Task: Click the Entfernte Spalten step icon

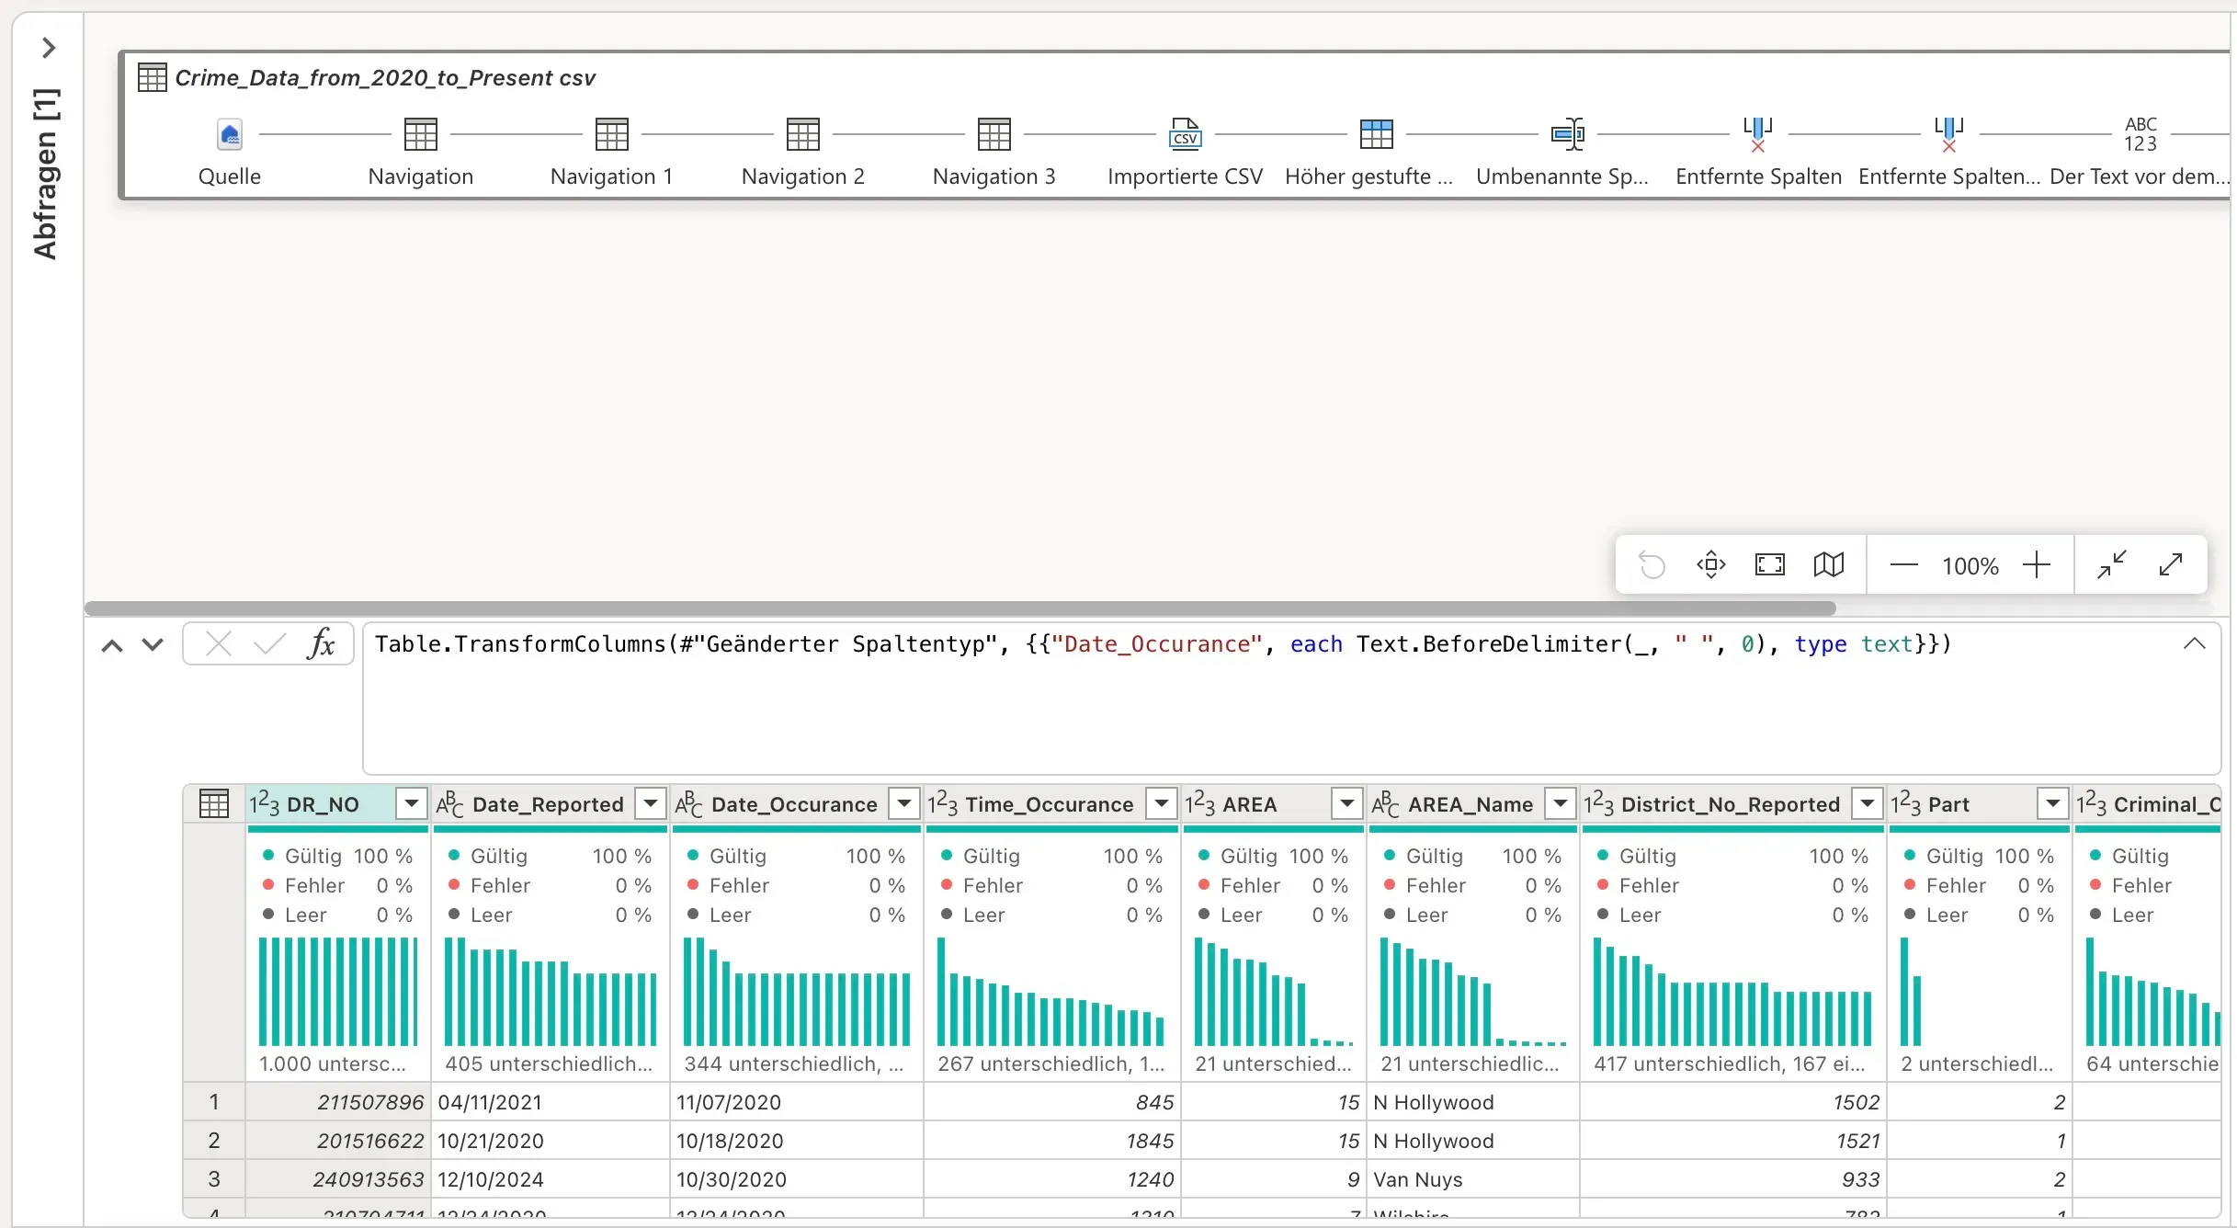Action: pos(1756,134)
